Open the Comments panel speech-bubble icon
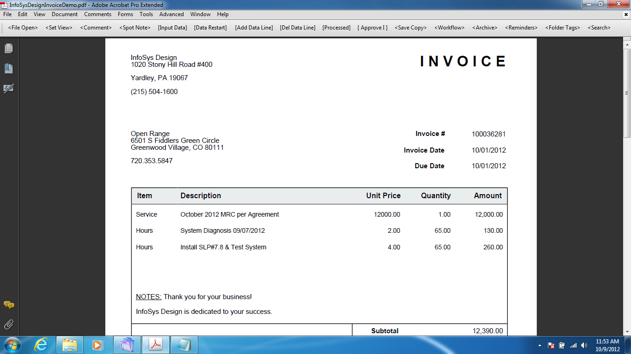The width and height of the screenshot is (631, 354). pyautogui.click(x=8, y=305)
